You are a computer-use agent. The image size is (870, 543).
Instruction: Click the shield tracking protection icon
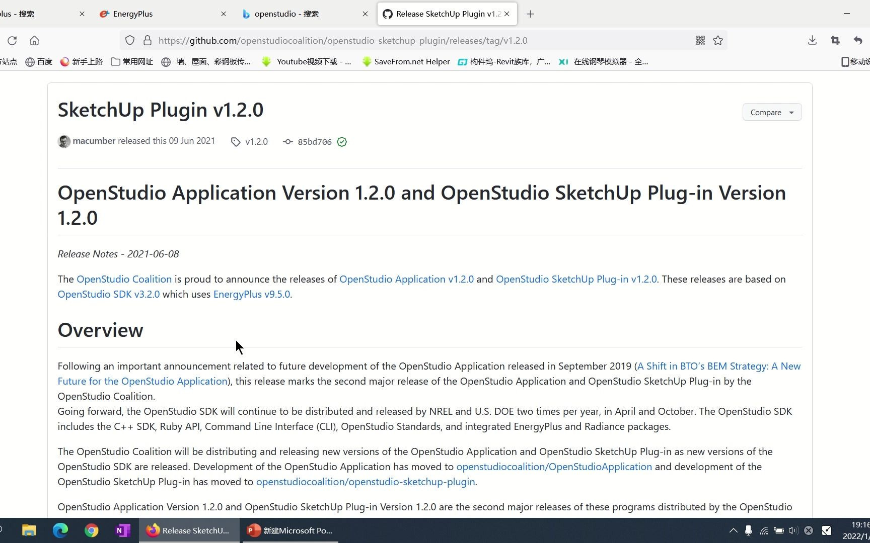[x=130, y=40]
